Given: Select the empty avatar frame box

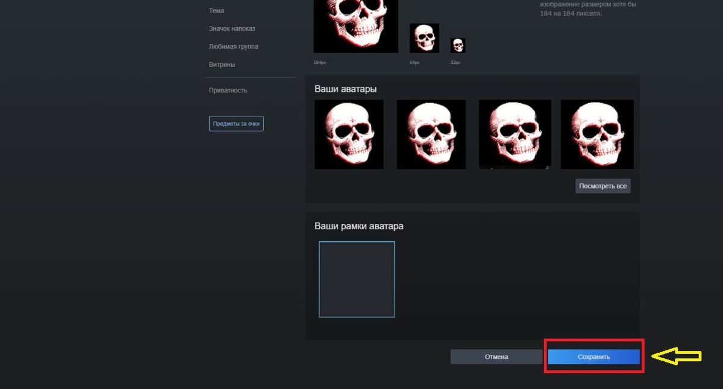Looking at the screenshot, I should coord(357,279).
